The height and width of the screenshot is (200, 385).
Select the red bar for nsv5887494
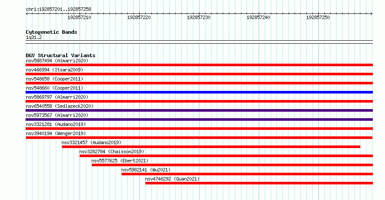(199, 65)
